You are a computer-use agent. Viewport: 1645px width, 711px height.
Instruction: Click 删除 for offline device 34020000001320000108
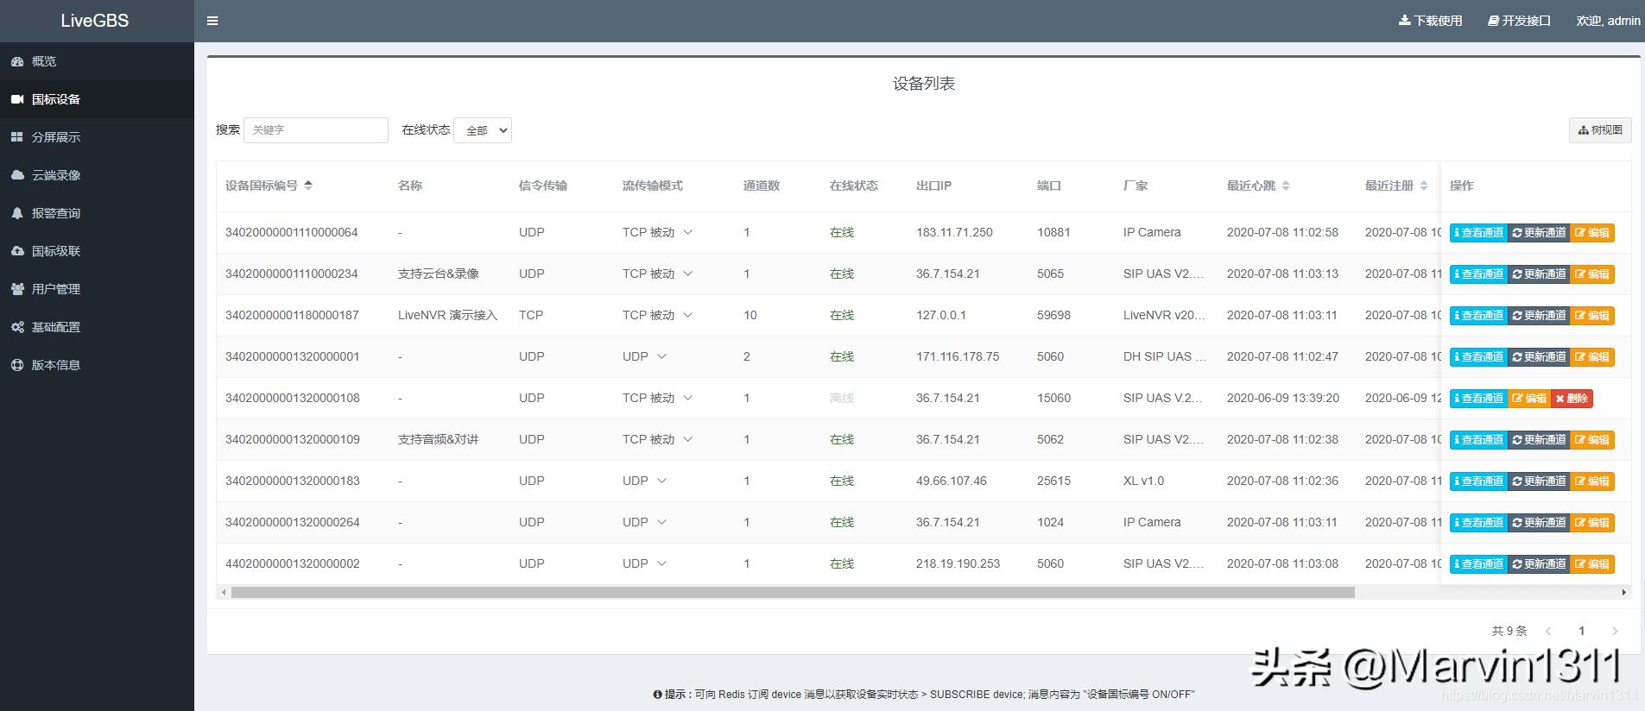point(1572,398)
